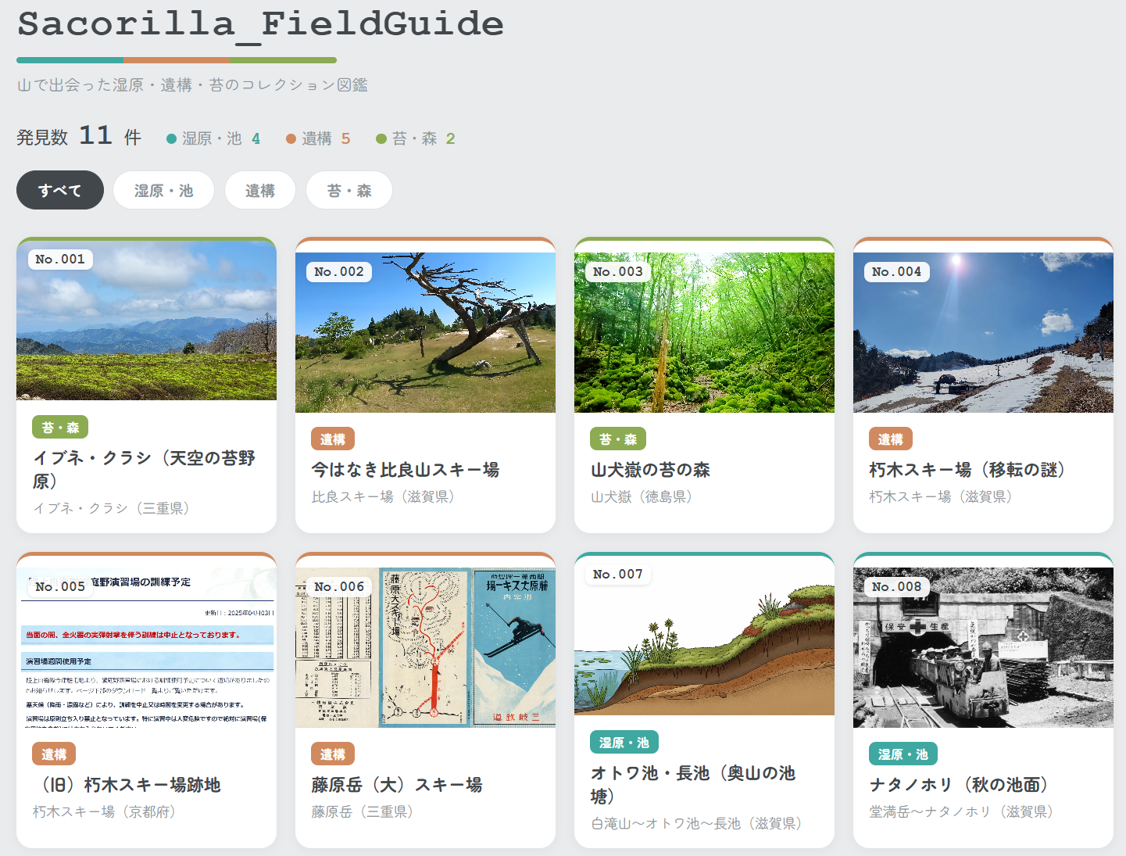The width and height of the screenshot is (1126, 856).
Task: Select the すべて filter tab
Action: click(x=60, y=190)
